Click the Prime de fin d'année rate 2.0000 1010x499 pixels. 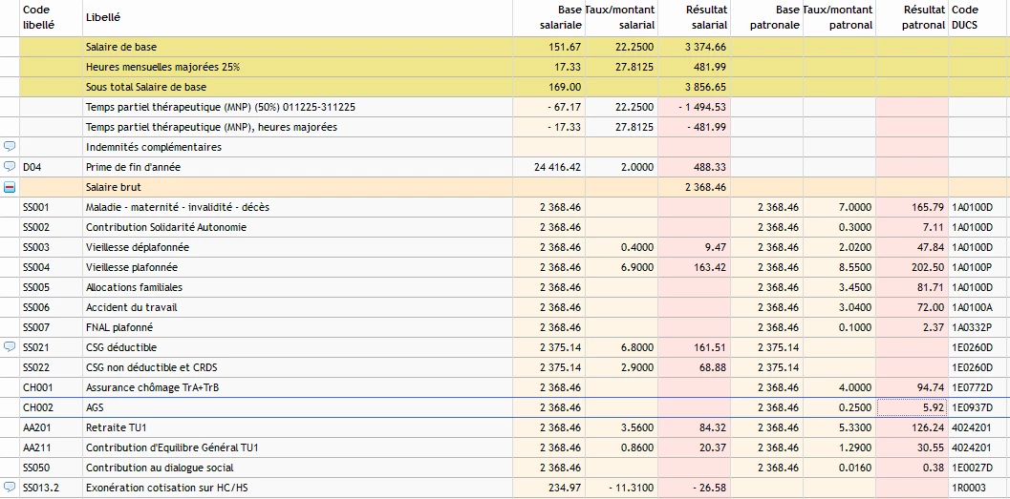(x=621, y=167)
